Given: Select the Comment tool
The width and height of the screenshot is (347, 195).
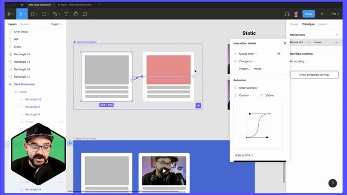Looking at the screenshot, I should point(85,14).
